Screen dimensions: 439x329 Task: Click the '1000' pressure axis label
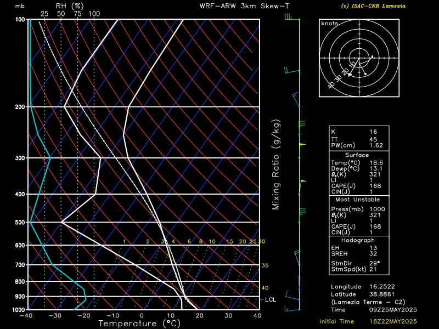[19, 310]
